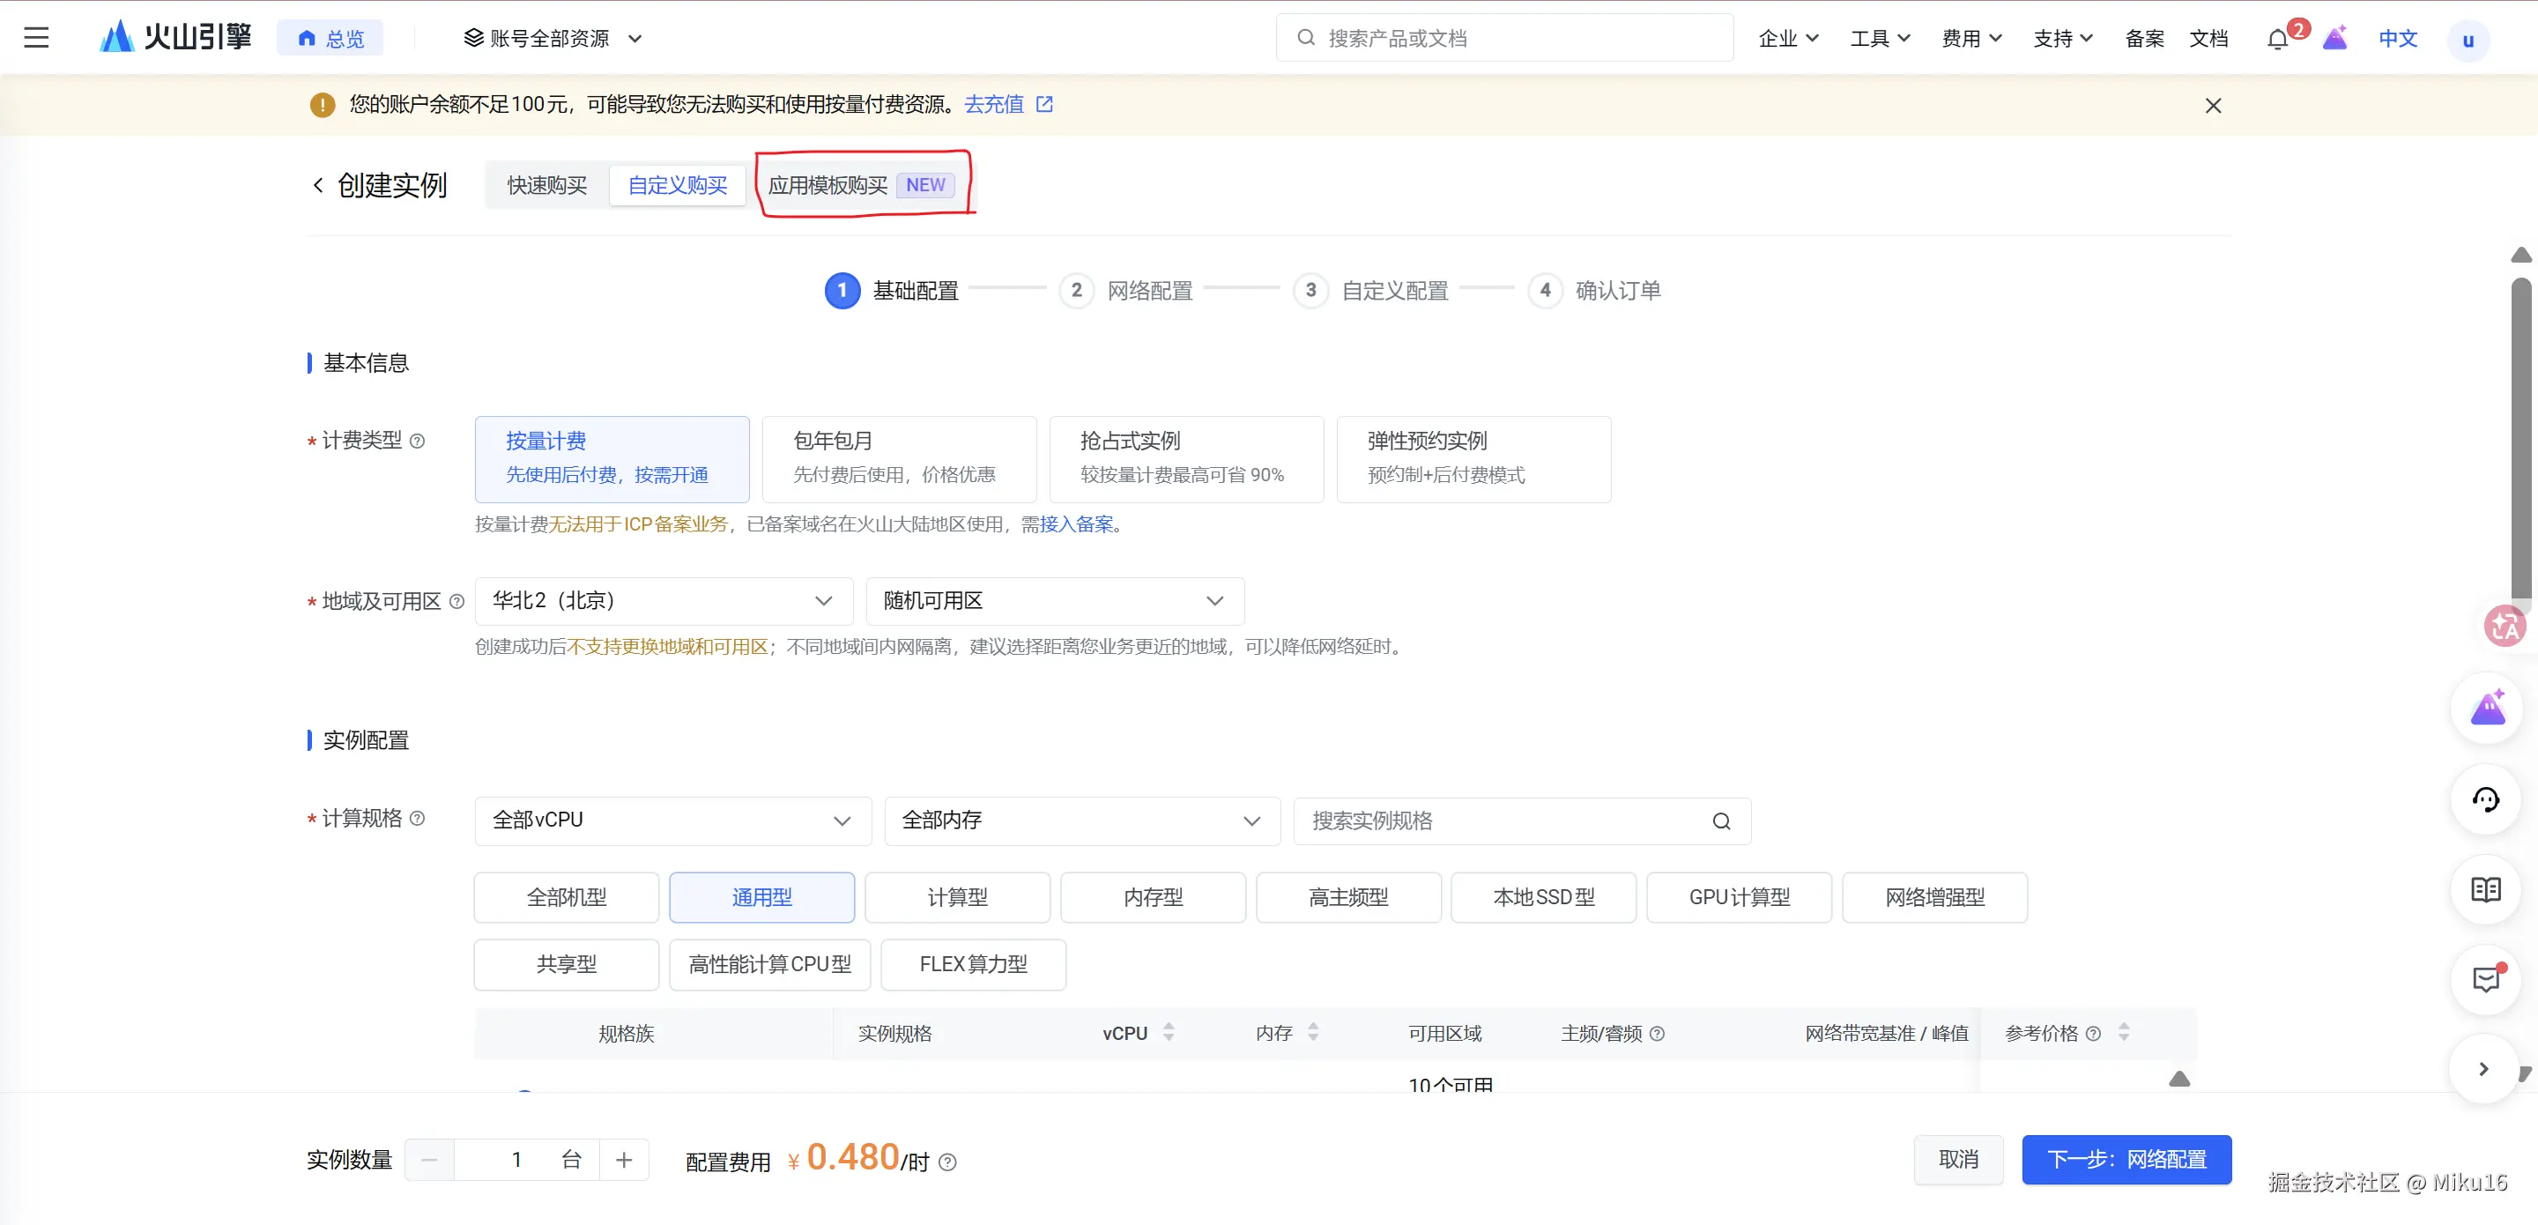The height and width of the screenshot is (1225, 2538).
Task: Click the back arrow beside 创建实例
Action: pos(318,185)
